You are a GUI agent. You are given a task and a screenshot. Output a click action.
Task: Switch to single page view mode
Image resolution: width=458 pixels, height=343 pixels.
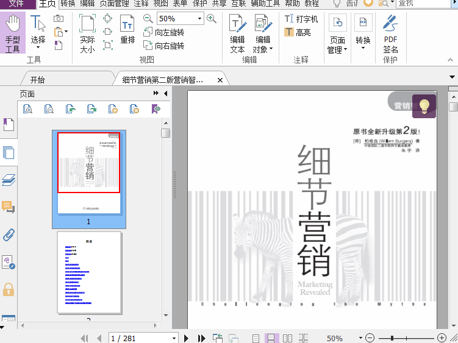coord(256,339)
